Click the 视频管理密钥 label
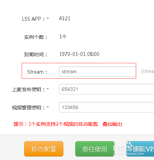The height and width of the screenshot is (160, 154). [28, 108]
